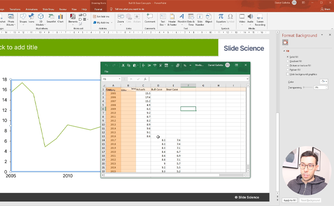Click Get Add-ins
The image size is (334, 206).
[101, 16]
